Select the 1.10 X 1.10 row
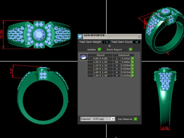The image size is (184, 138). pos(111,66)
